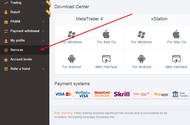Click MetaTrader 4 web interface window icon
This screenshot has height=125, width=190.
coord(106,59)
